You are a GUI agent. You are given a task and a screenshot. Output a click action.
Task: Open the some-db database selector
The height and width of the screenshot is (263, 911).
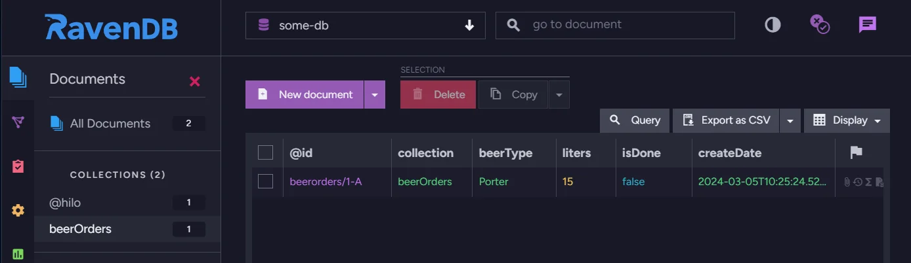click(366, 26)
